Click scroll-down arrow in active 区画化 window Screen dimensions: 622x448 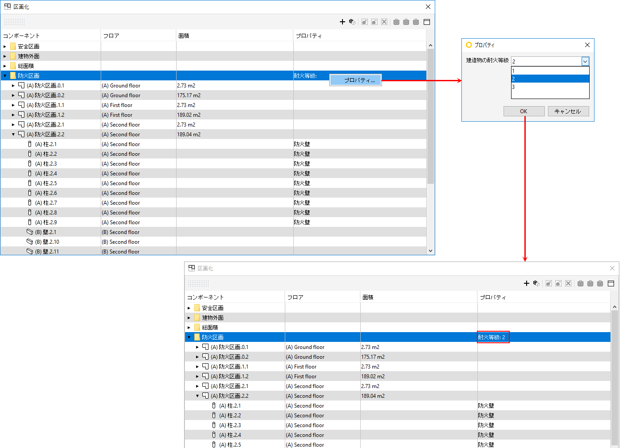pyautogui.click(x=430, y=250)
